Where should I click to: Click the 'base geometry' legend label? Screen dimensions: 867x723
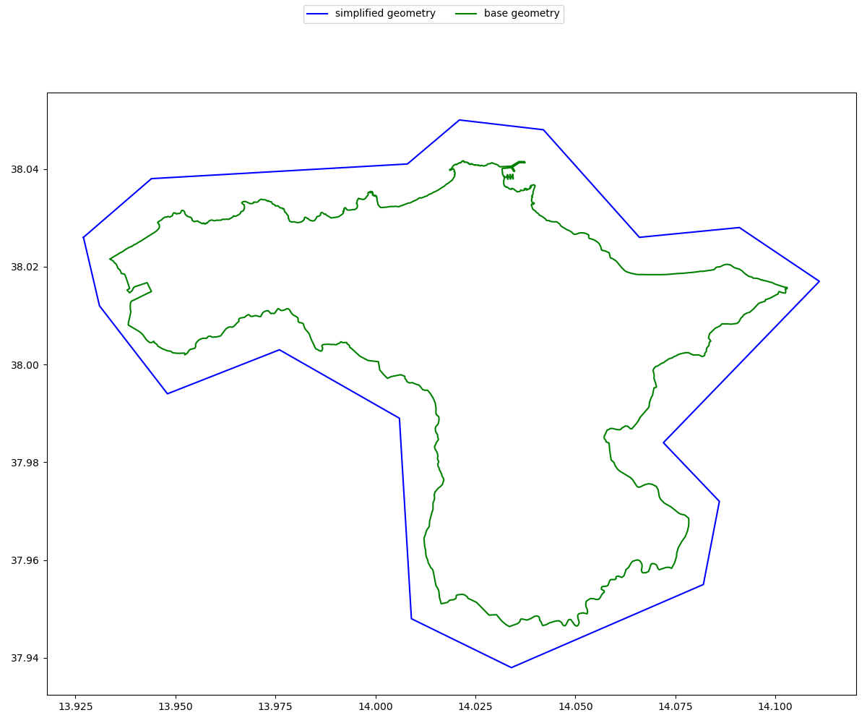tap(522, 14)
